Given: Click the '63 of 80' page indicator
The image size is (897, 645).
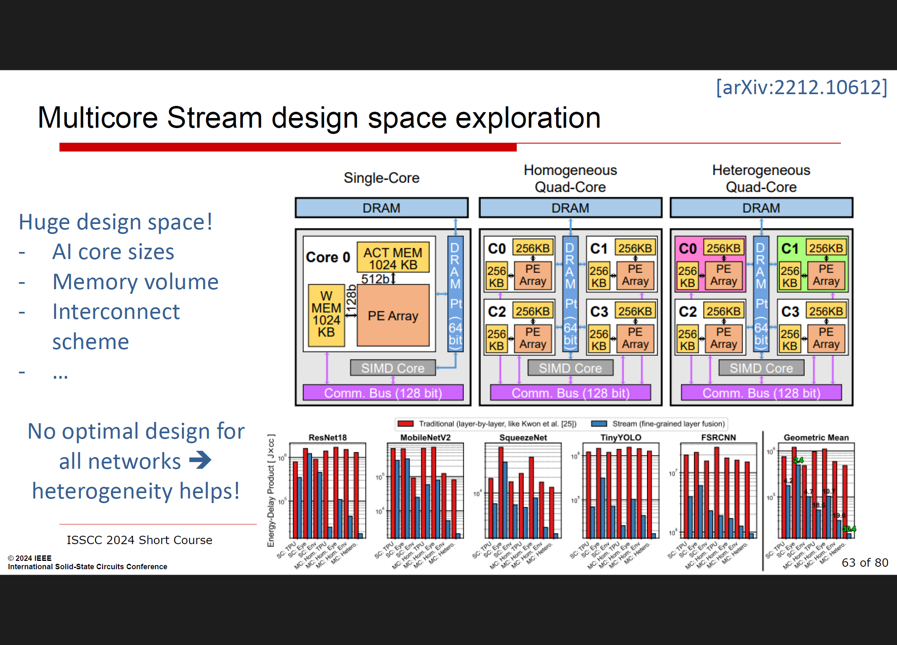Looking at the screenshot, I should tap(864, 563).
